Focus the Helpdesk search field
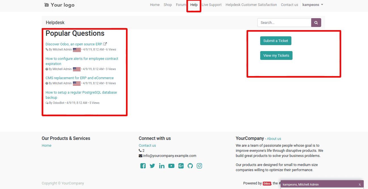Screen dimensions: 368x189 pos(284,23)
